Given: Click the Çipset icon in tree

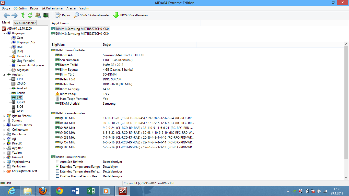Looking at the screenshot, I should pos(14,102).
